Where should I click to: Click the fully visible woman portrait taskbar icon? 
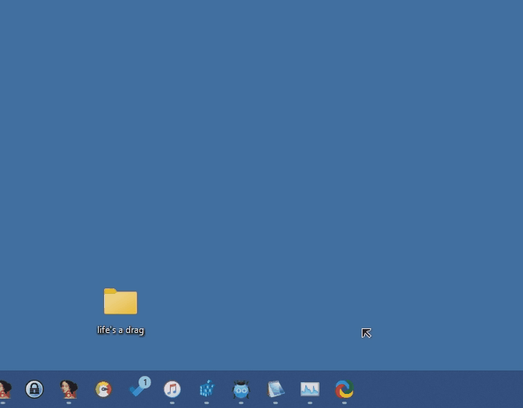point(69,389)
